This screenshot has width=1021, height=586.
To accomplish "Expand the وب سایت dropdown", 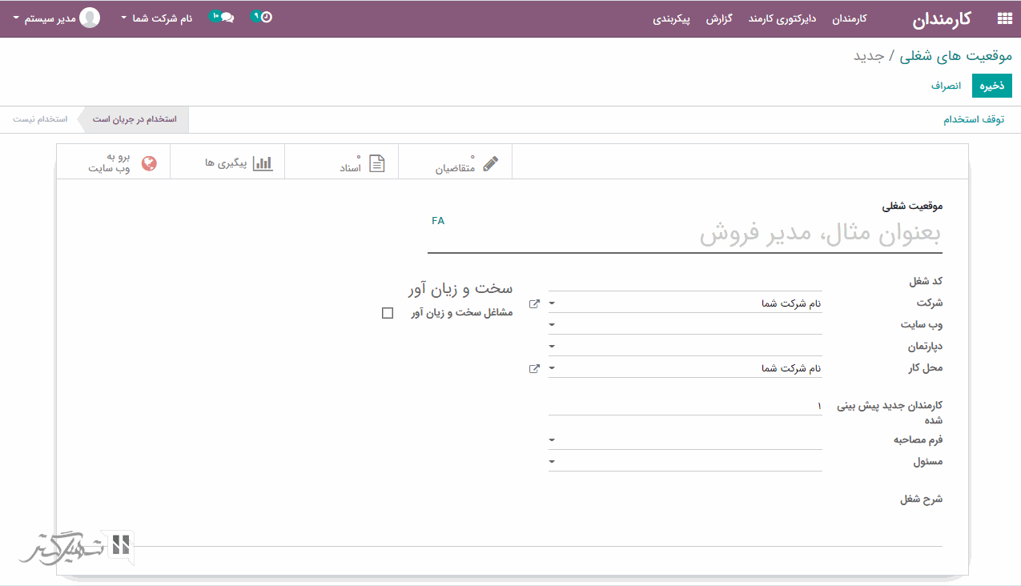I will [552, 325].
